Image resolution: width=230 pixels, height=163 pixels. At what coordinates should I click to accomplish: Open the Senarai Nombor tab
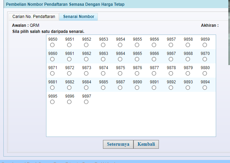[x=79, y=17]
